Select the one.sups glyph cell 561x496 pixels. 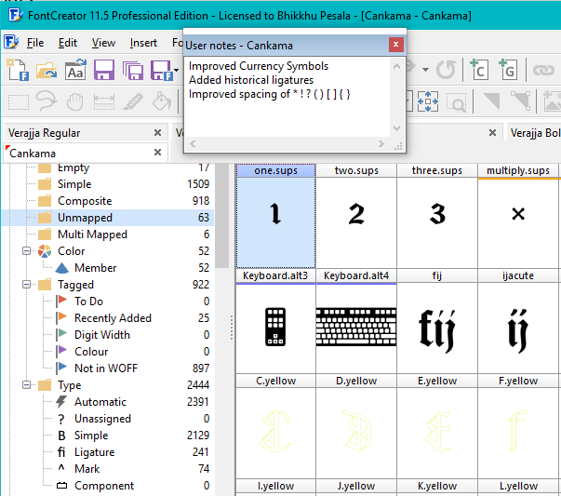tap(275, 216)
